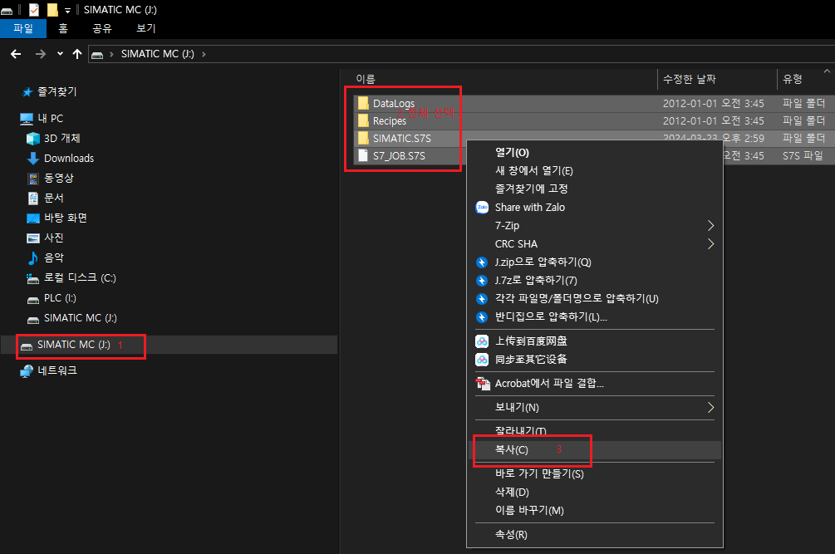The width and height of the screenshot is (835, 554).
Task: Click the SIMATIC.S7S folder icon
Action: click(363, 139)
